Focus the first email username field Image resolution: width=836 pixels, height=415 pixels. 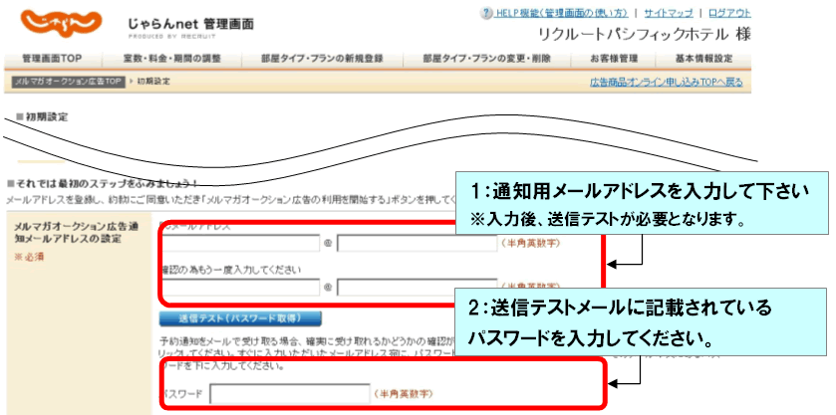239,244
